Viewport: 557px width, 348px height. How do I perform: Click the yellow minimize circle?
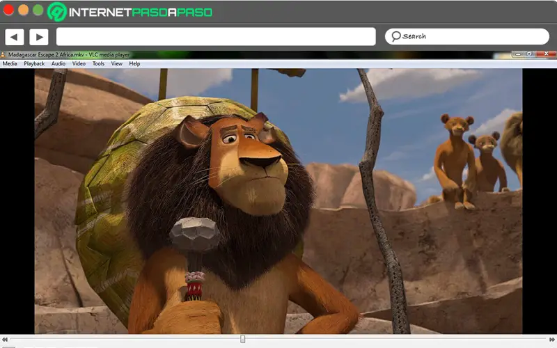tap(24, 10)
